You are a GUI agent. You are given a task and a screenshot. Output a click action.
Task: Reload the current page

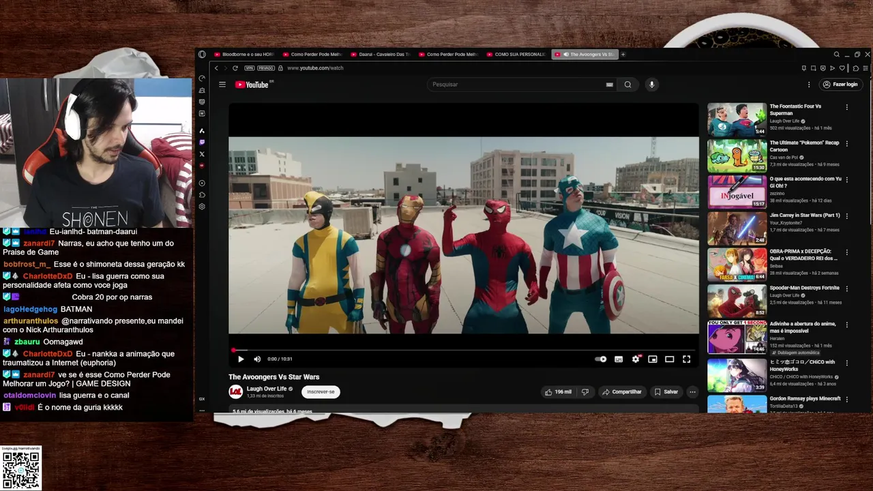(235, 68)
